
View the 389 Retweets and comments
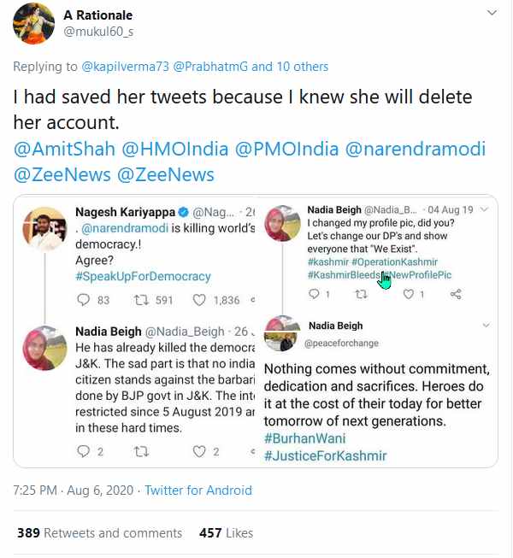click(99, 532)
